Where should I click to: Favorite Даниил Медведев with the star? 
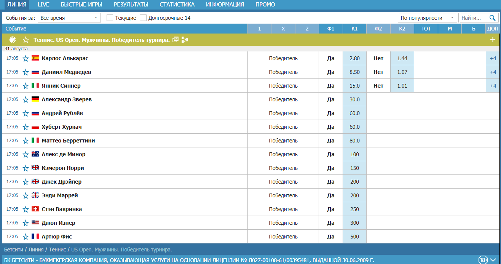coord(26,72)
